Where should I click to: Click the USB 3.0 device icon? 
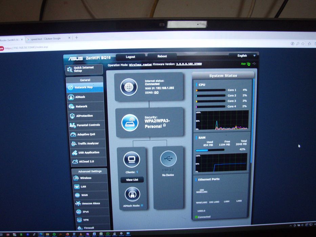coord(168,158)
